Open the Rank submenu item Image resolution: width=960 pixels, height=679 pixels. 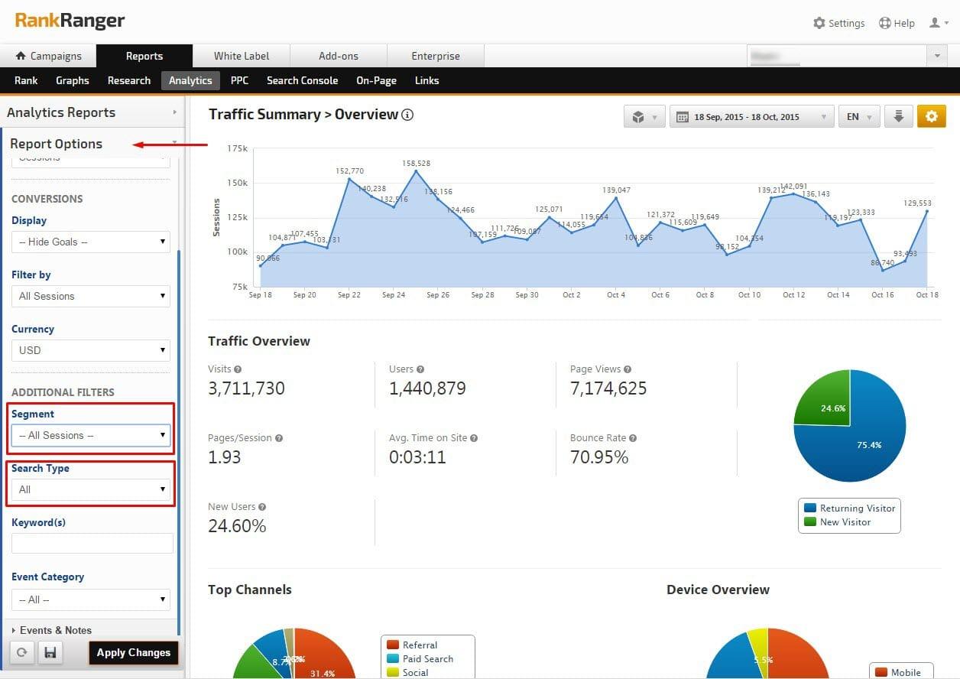click(x=26, y=80)
